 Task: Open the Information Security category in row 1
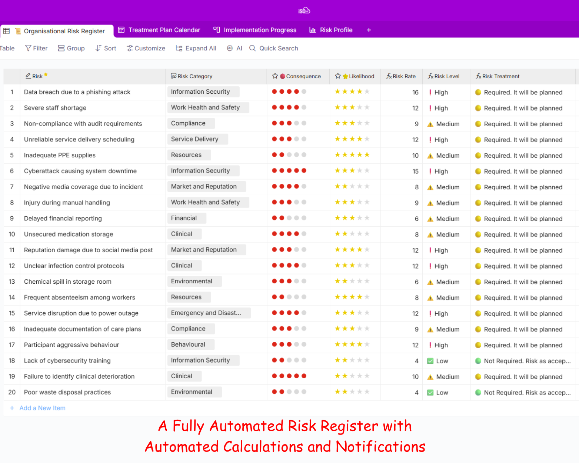coord(200,92)
